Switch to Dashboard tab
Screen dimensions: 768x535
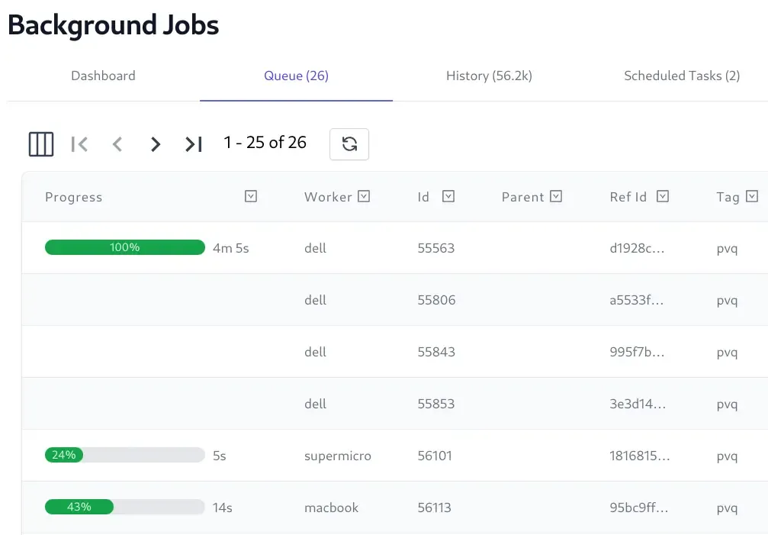click(x=104, y=76)
